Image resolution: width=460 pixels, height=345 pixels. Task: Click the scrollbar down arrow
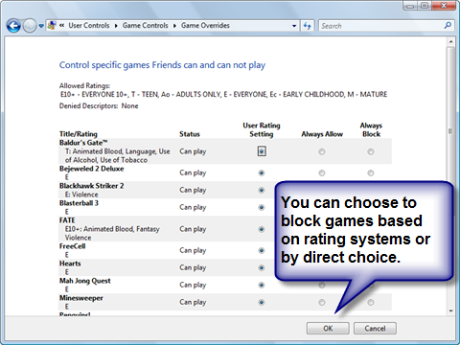pos(450,310)
